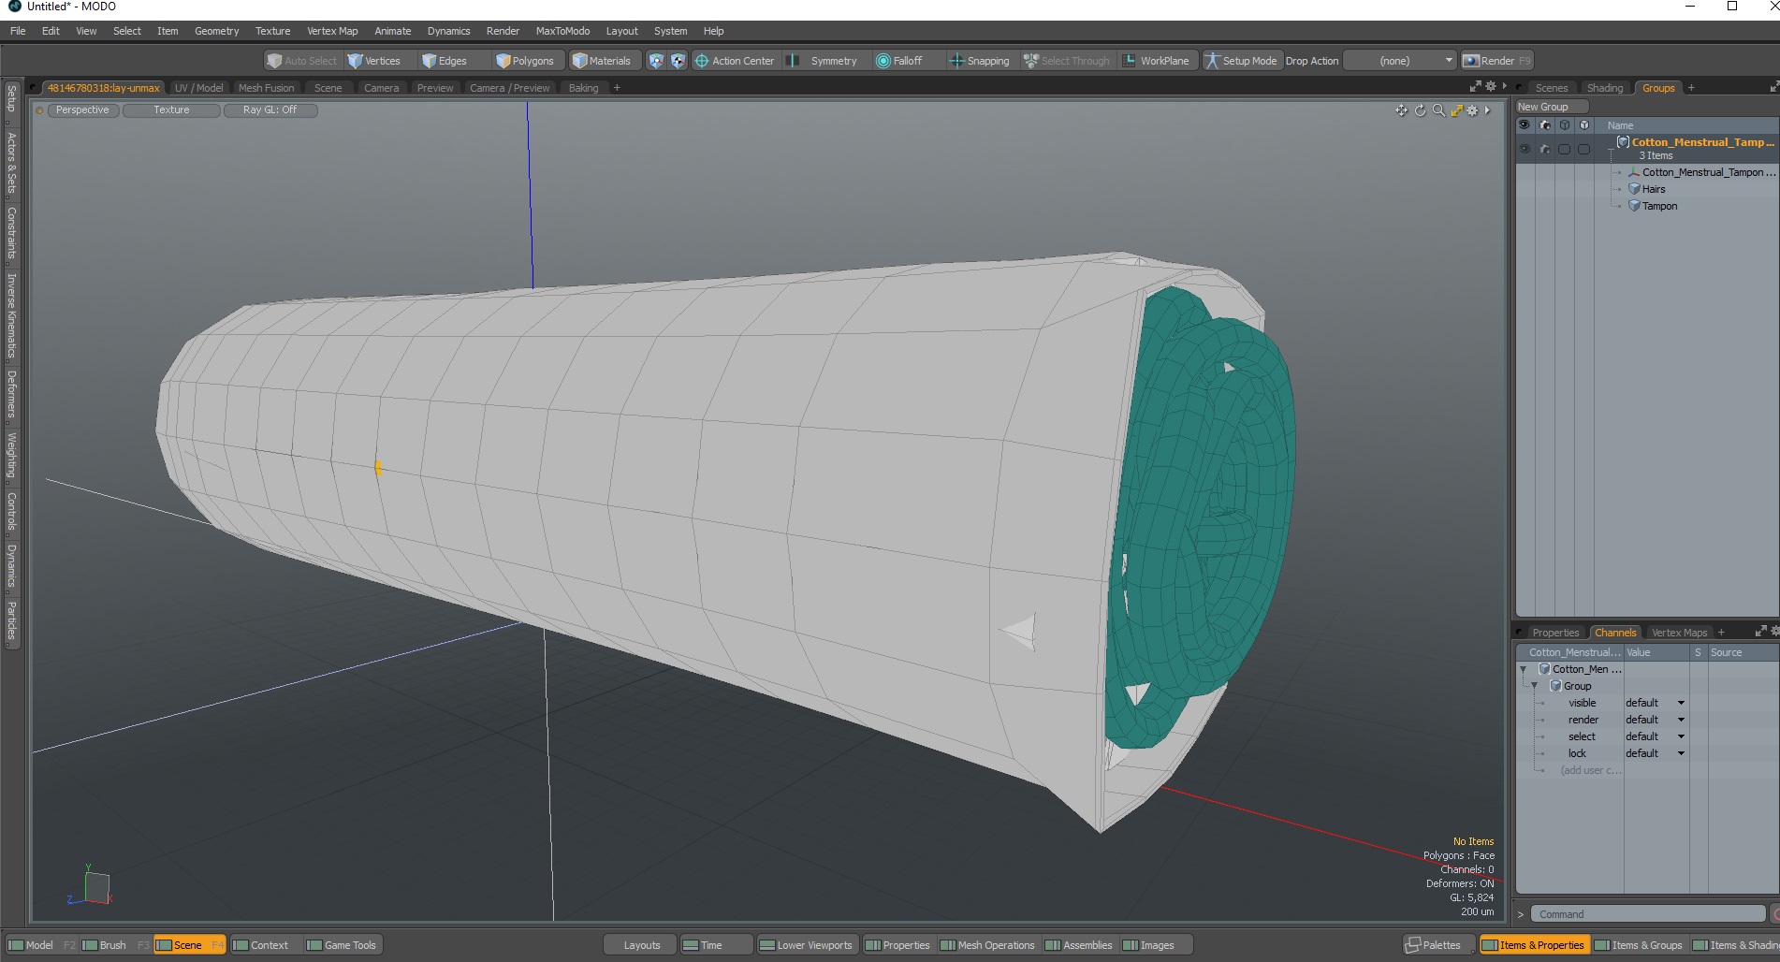This screenshot has width=1780, height=962.
Task: Select the Tampon item in Groups
Action: [x=1659, y=206]
